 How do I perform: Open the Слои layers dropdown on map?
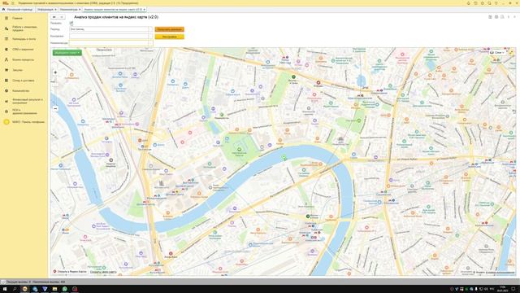click(x=497, y=52)
